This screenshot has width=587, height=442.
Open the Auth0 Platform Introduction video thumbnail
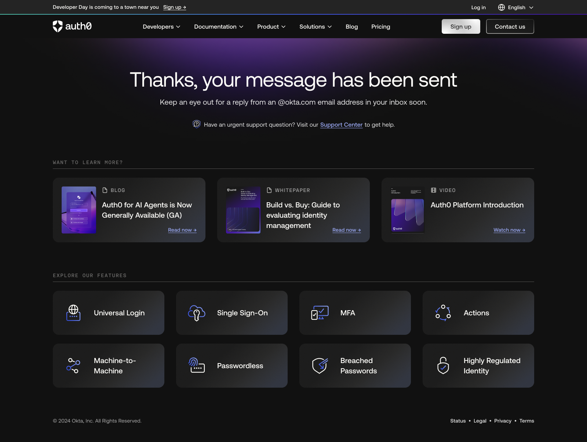pyautogui.click(x=408, y=210)
